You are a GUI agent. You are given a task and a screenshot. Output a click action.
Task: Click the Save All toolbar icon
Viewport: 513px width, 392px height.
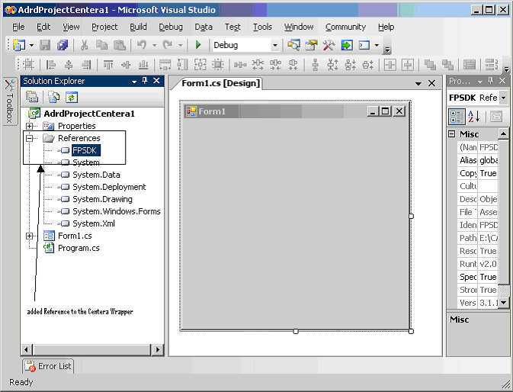(63, 45)
